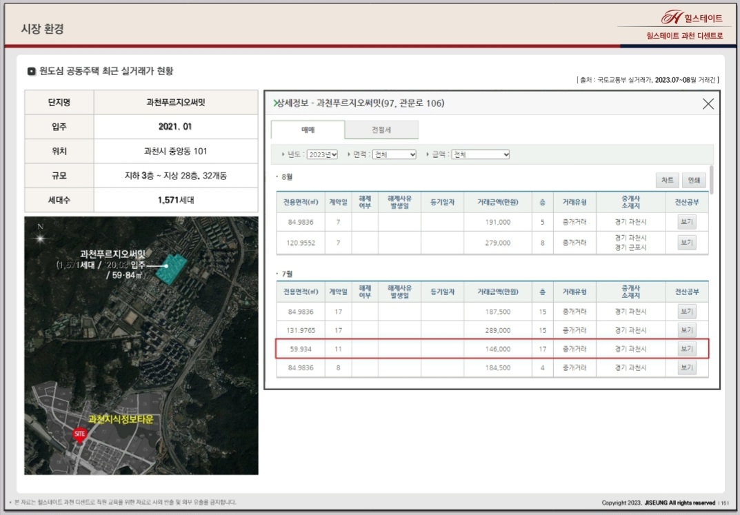Screen dimensions: 740x515
Task: Open the 년도 2023년 dropdown
Action: click(x=322, y=154)
